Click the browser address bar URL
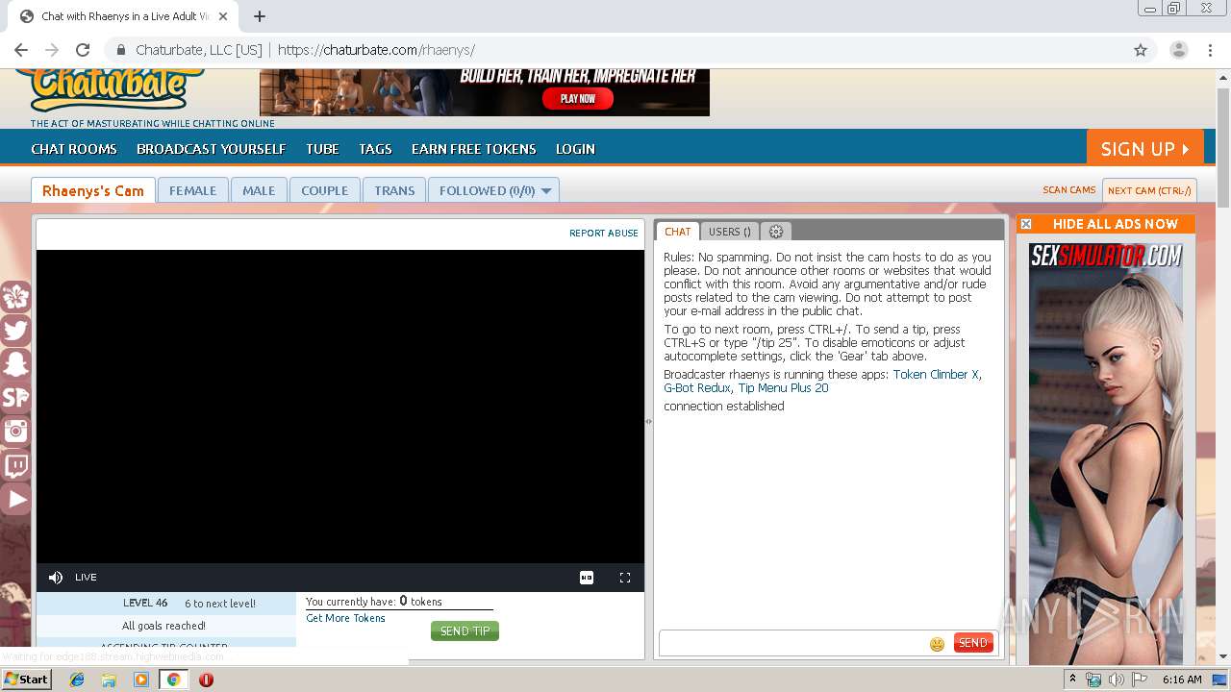This screenshot has width=1231, height=692. (x=376, y=50)
